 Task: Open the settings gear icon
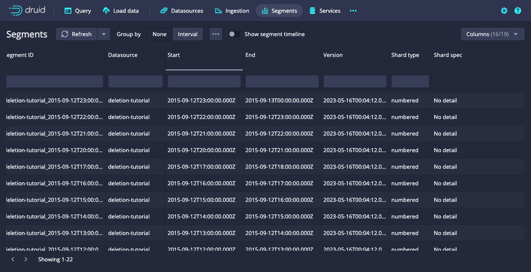504,11
